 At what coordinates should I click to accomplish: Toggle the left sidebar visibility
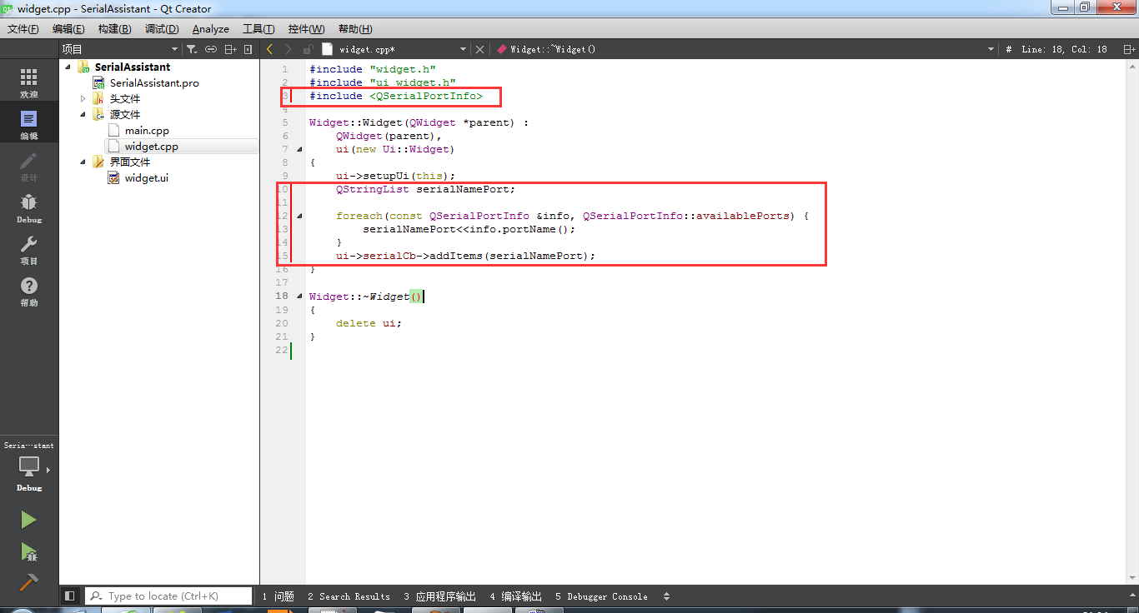70,596
